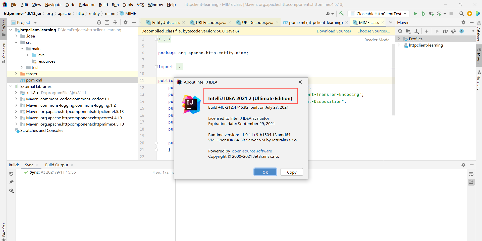Click Copy button in About dialog
The width and height of the screenshot is (482, 241).
[292, 172]
